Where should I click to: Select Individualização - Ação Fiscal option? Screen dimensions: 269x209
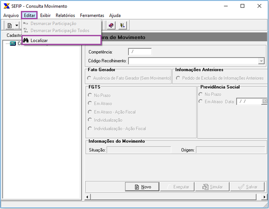pos(90,128)
